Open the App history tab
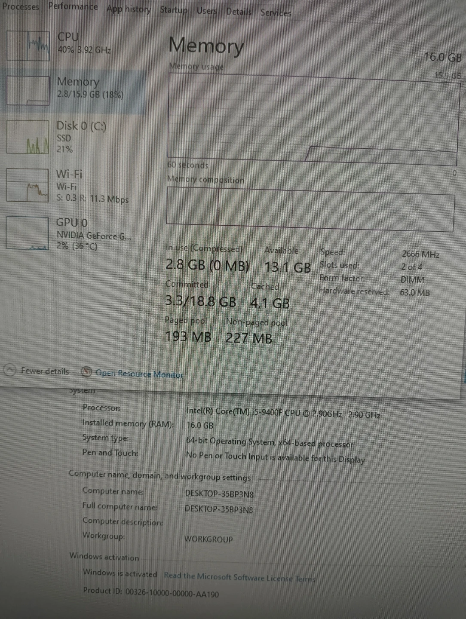Screen dimensions: 466x619 [129, 9]
